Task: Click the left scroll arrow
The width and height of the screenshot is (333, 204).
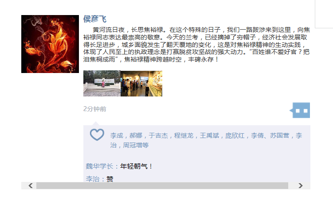Action: coord(31,185)
